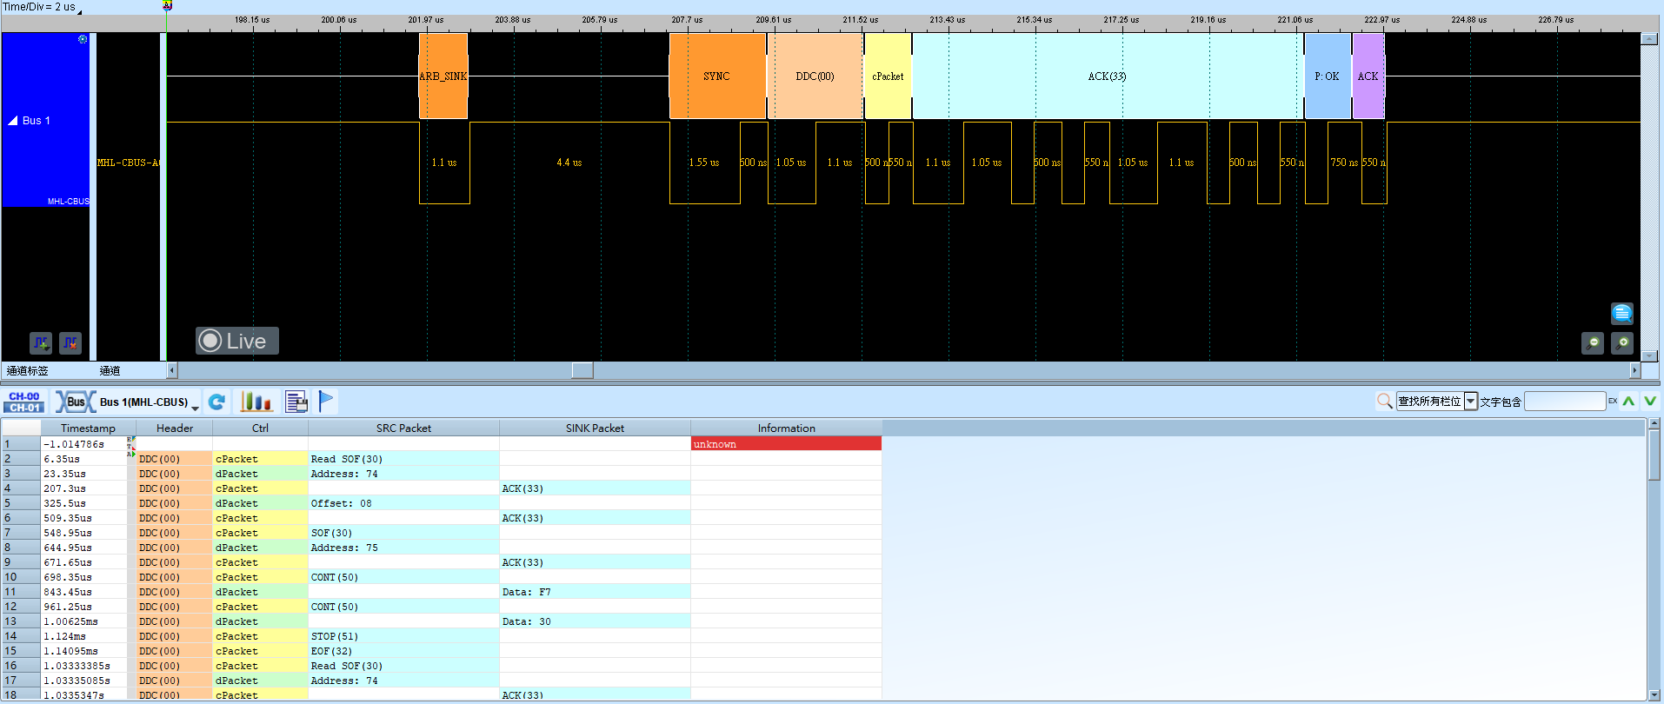1664x704 pixels.
Task: Click the table vertical scrollbar down arrow
Action: point(1654,694)
